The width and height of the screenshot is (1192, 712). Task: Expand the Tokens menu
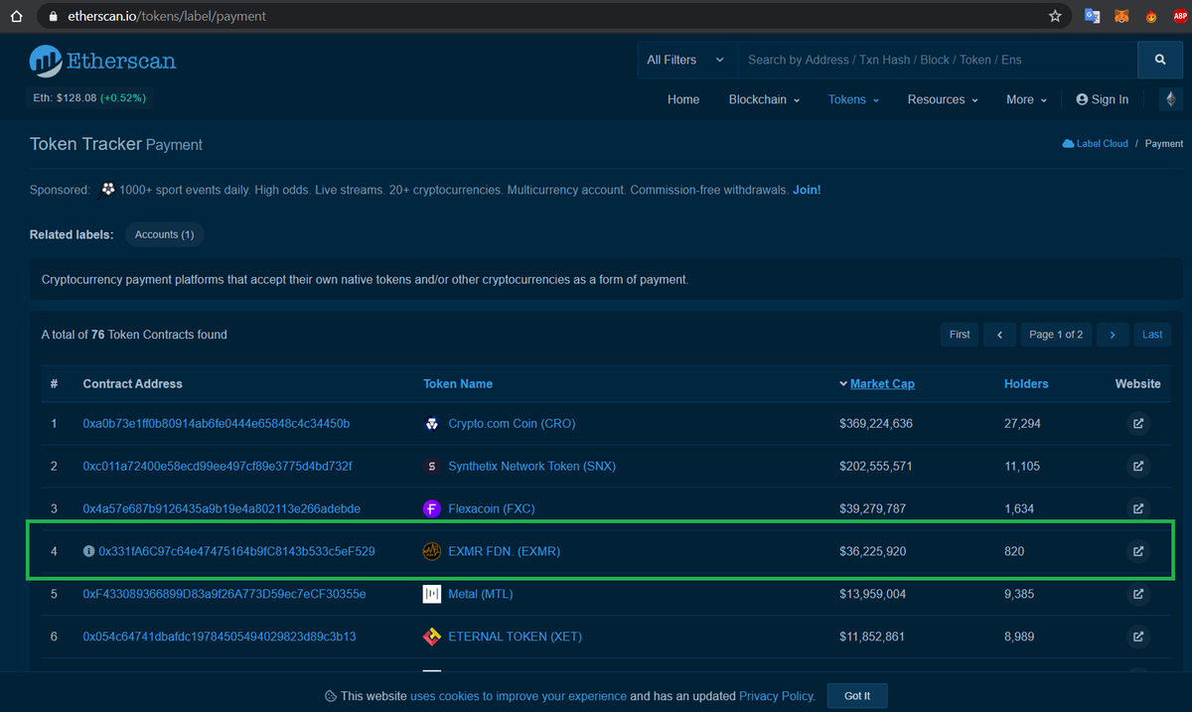point(853,99)
